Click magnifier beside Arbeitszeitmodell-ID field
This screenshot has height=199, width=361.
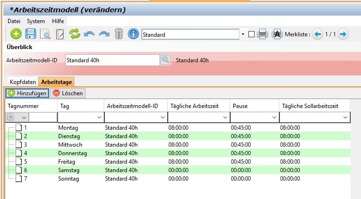point(165,60)
